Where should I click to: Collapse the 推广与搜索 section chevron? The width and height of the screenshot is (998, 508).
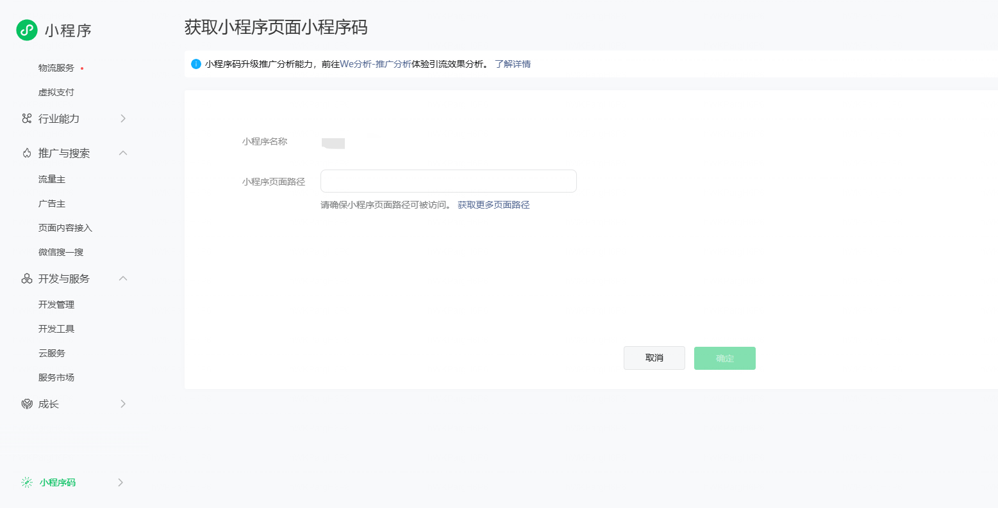123,153
